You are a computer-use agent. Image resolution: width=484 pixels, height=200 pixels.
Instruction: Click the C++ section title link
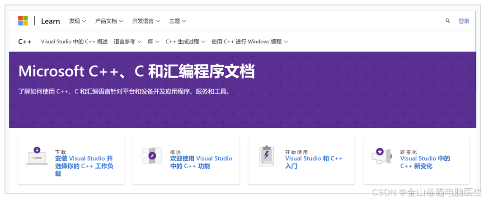(25, 42)
